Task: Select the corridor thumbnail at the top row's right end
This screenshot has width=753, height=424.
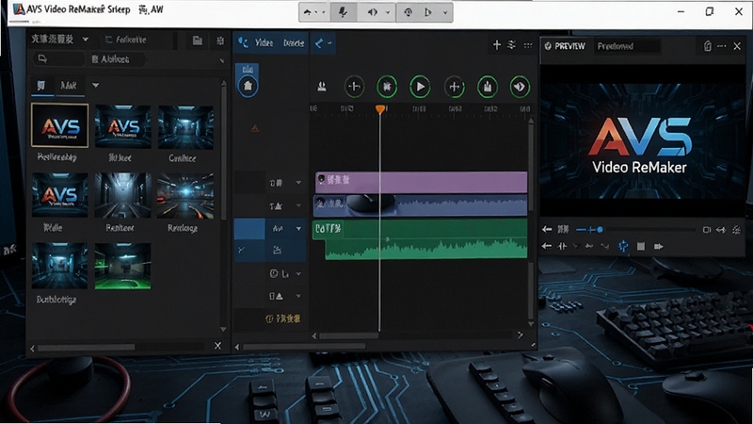Action: click(185, 127)
